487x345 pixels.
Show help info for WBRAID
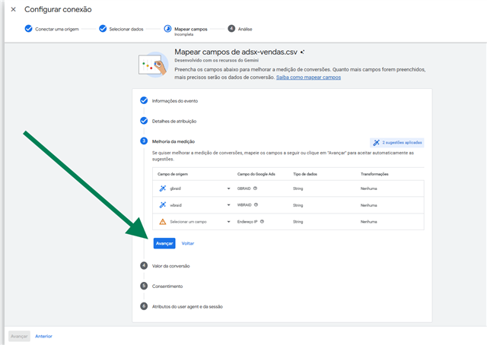point(256,204)
